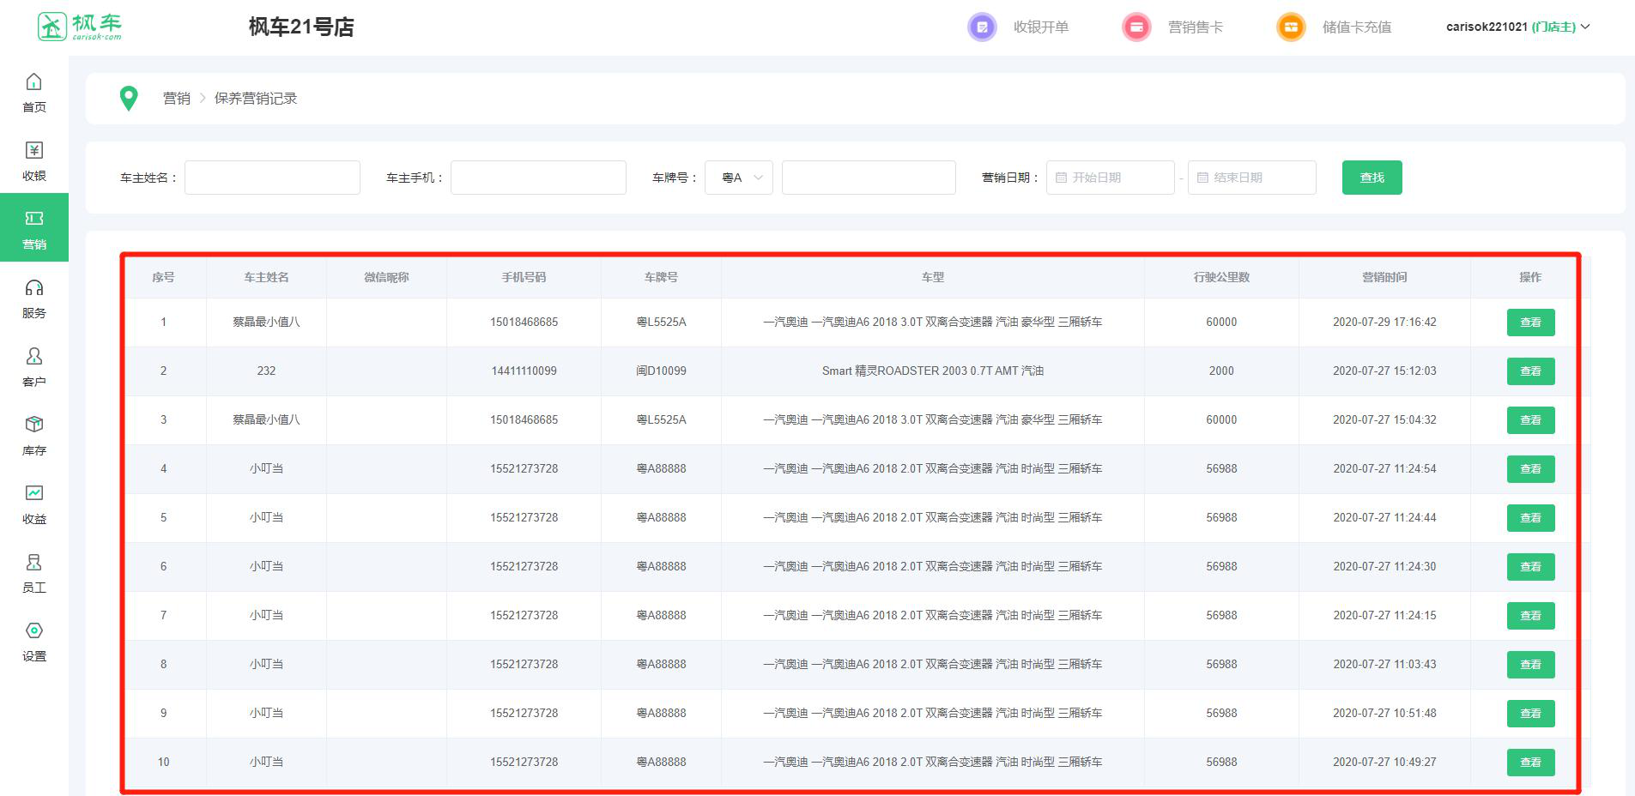Open the 客户 customer icon in sidebar

point(33,356)
